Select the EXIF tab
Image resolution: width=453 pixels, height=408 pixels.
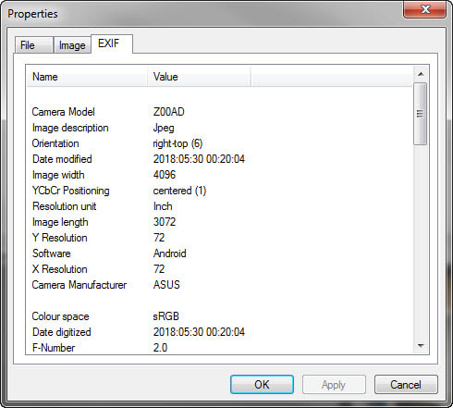click(x=112, y=43)
